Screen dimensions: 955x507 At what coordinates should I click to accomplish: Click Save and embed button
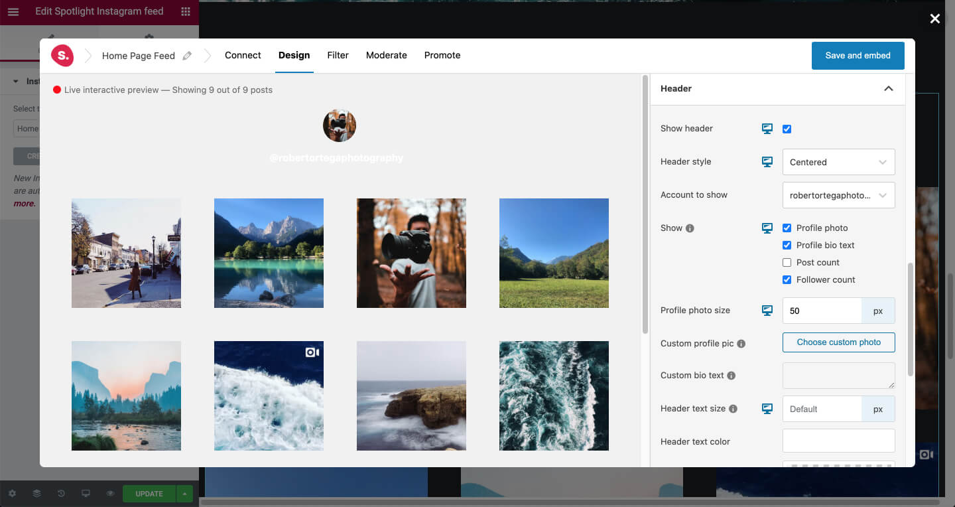pos(858,56)
